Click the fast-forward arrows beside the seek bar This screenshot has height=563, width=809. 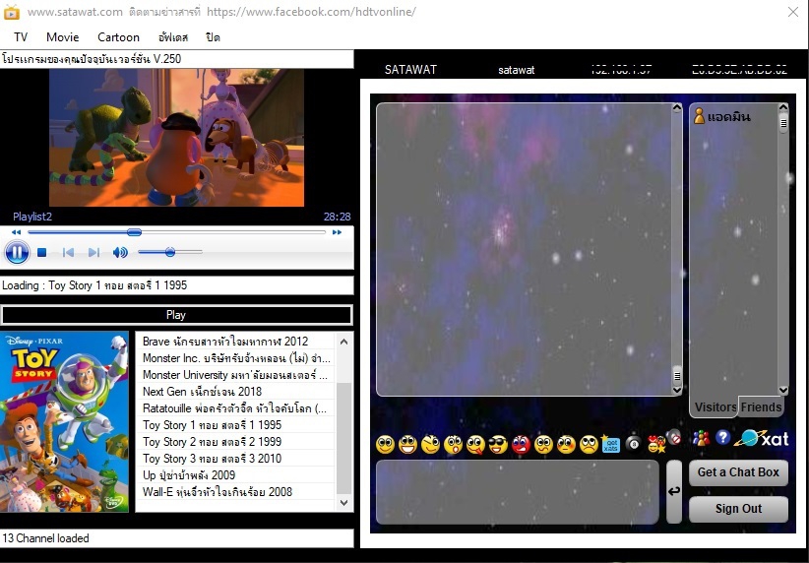click(337, 232)
